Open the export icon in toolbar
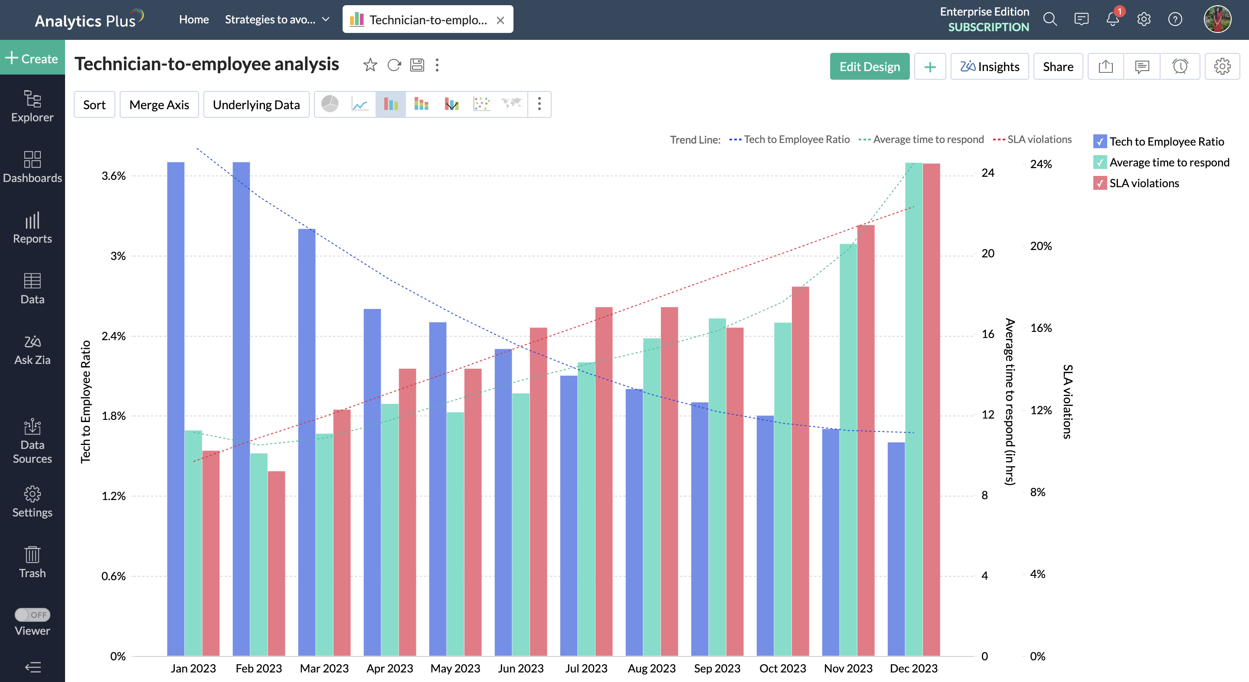This screenshot has height=682, width=1249. pos(1105,66)
